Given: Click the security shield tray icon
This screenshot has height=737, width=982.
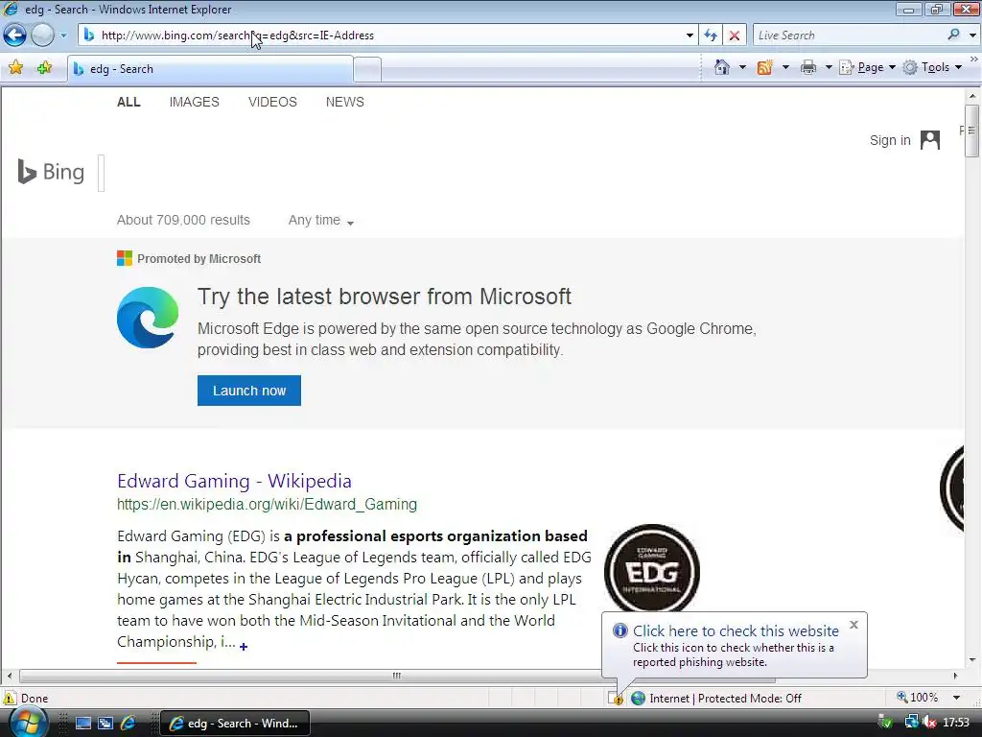Looking at the screenshot, I should [885, 723].
